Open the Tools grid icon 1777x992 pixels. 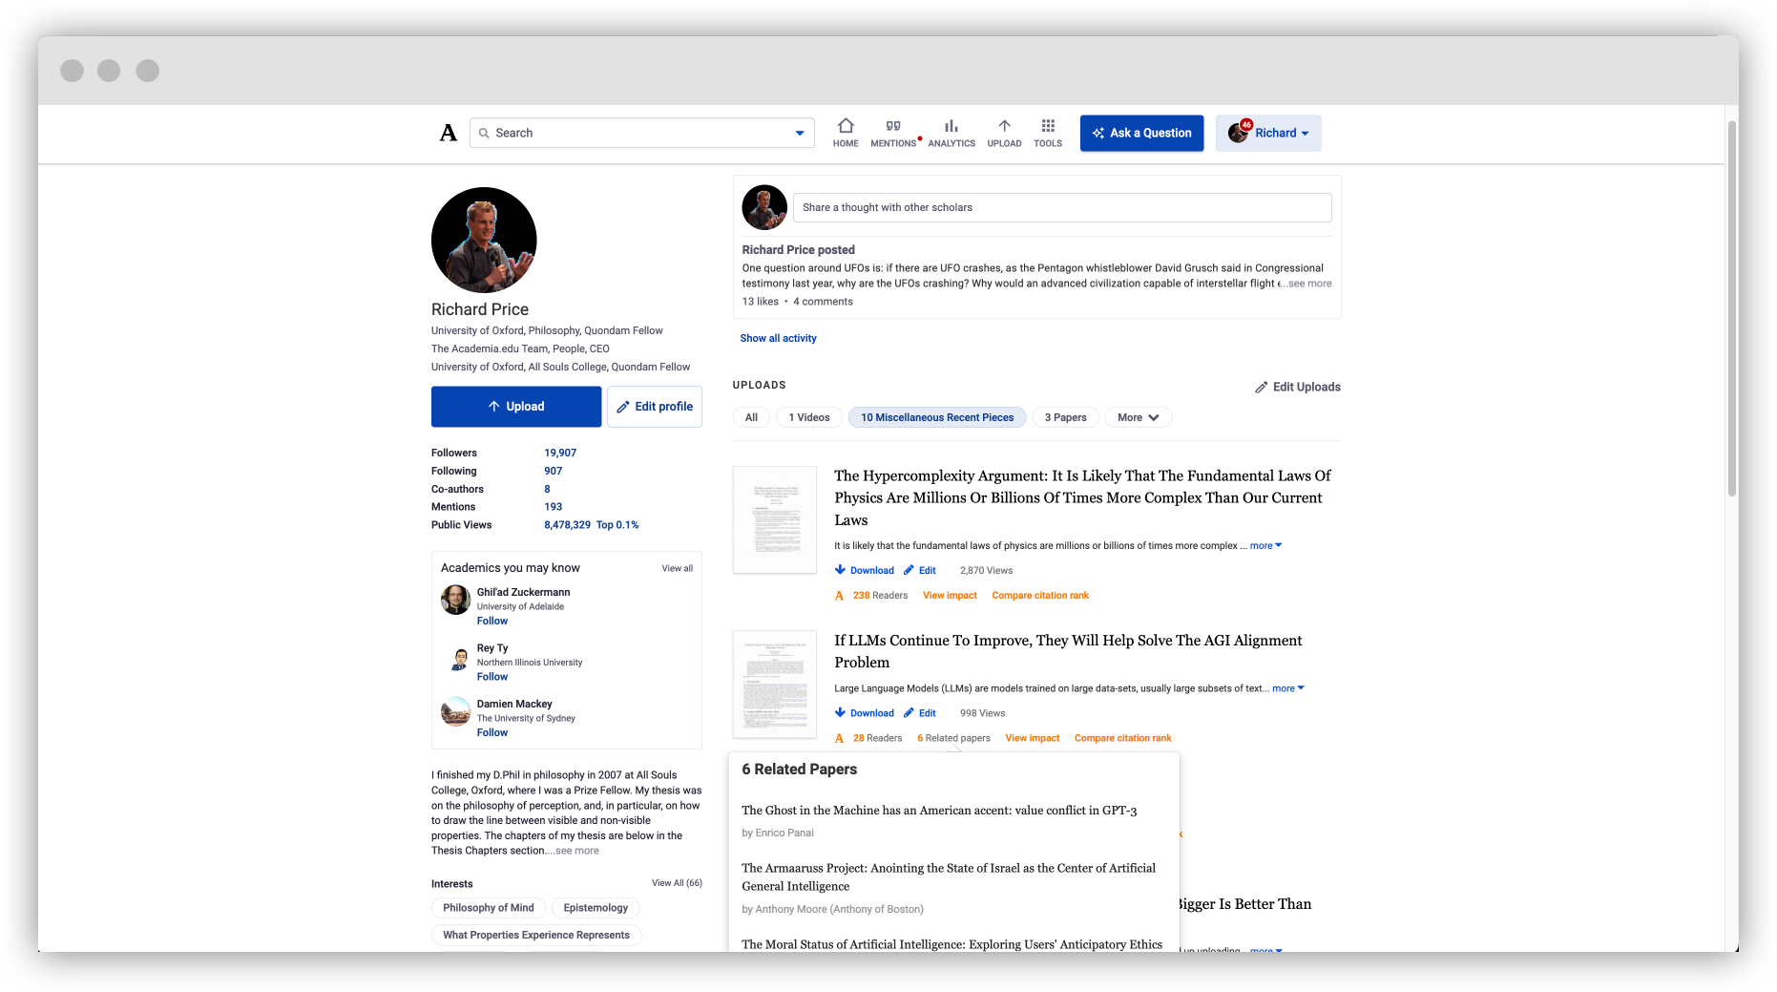[x=1047, y=133]
